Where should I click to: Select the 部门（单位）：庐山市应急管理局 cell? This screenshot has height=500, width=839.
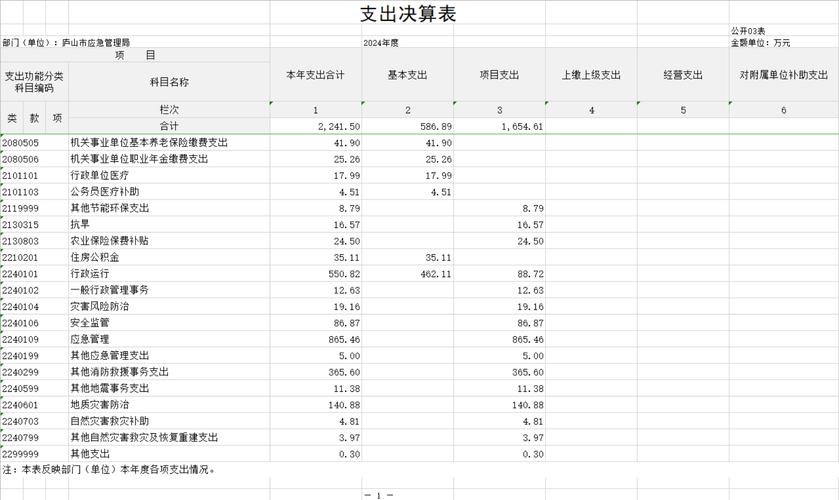pos(66,43)
